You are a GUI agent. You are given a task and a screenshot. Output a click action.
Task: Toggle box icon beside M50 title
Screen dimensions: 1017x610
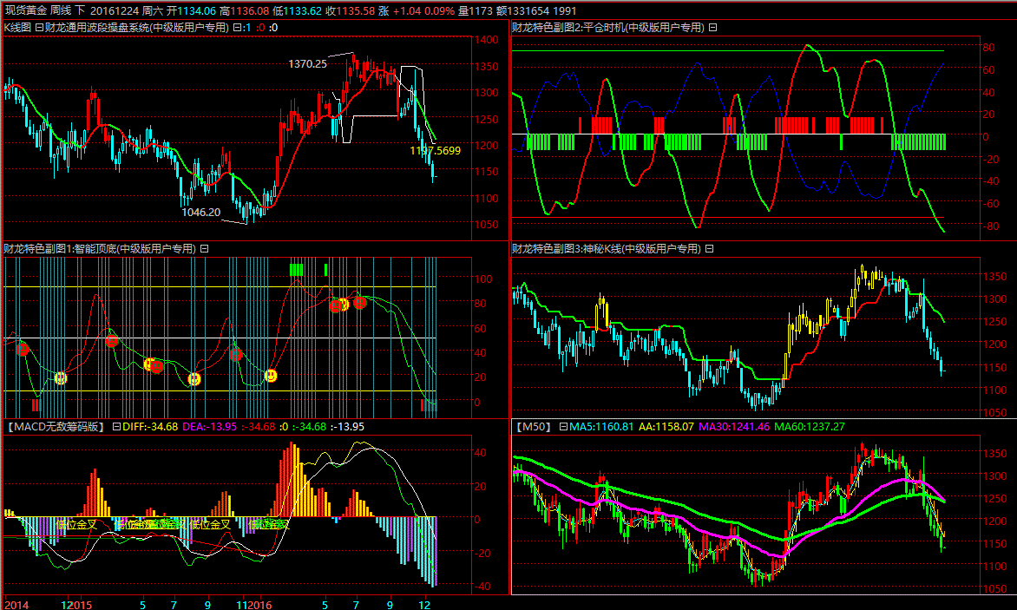pyautogui.click(x=564, y=427)
